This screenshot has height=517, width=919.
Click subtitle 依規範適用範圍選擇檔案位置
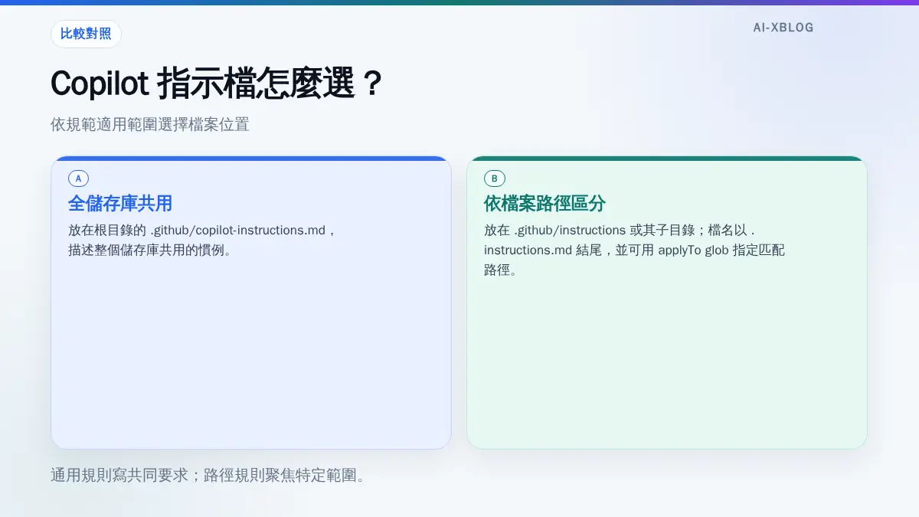pyautogui.click(x=150, y=124)
